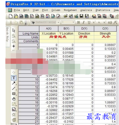The height and width of the screenshot is (125, 119).
Task: Open the Quick Help side tab
Action: pyautogui.click(x=8, y=37)
